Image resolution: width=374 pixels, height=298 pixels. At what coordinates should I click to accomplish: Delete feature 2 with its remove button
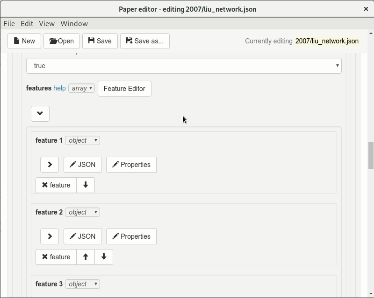tap(56, 257)
